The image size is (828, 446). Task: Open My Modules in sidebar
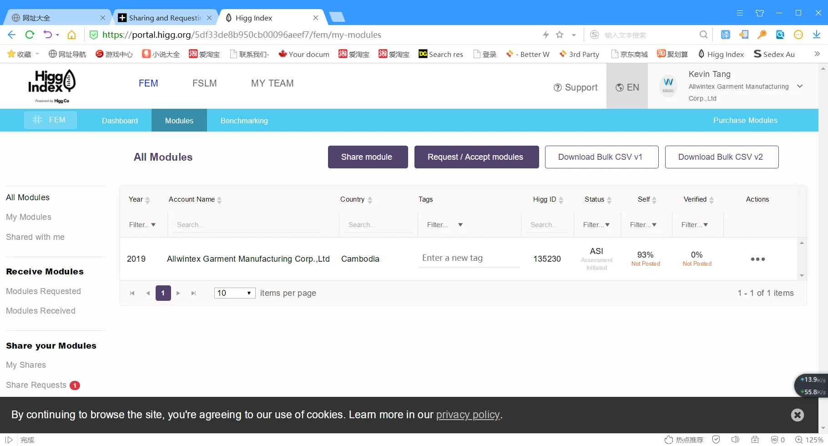point(29,217)
